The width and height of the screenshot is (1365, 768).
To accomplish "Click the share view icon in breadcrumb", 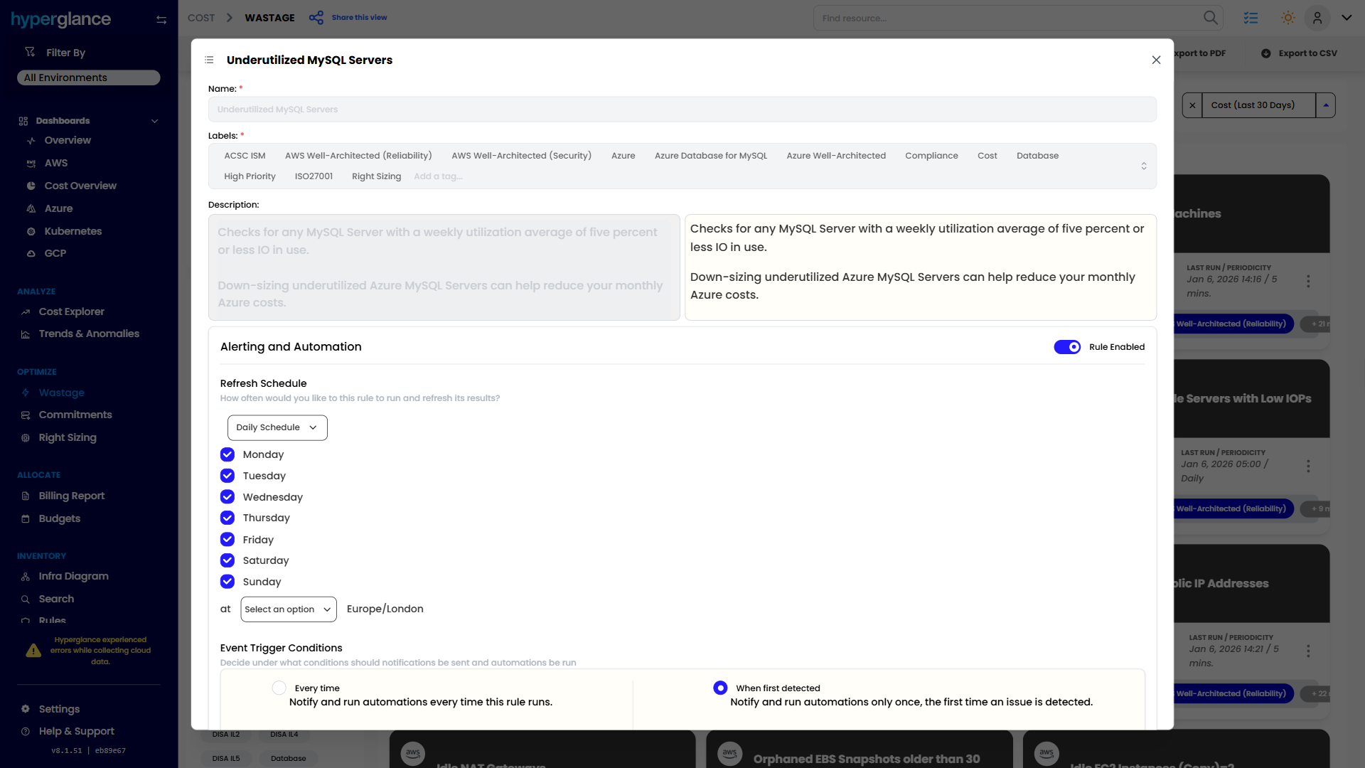I will [x=316, y=18].
